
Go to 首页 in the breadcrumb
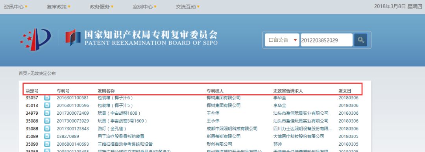tap(23, 73)
